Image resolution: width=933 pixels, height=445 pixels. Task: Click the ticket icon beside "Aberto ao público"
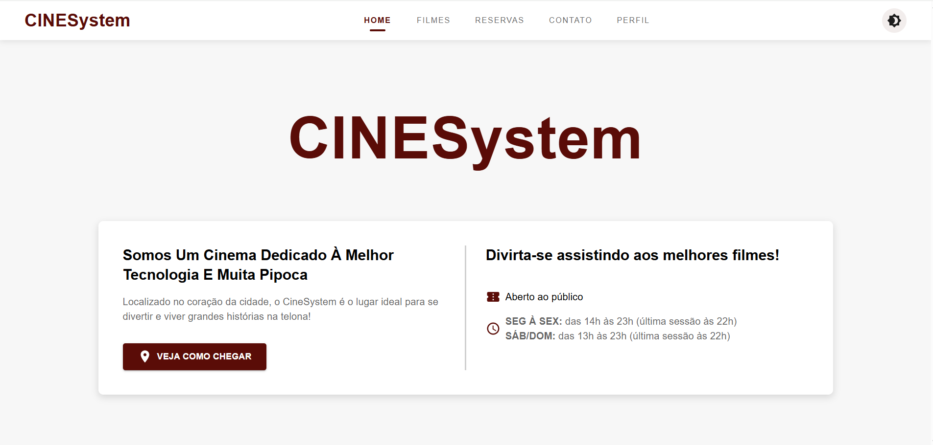pyautogui.click(x=493, y=296)
